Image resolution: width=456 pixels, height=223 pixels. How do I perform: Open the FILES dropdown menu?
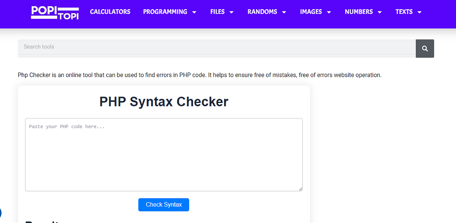click(x=217, y=12)
